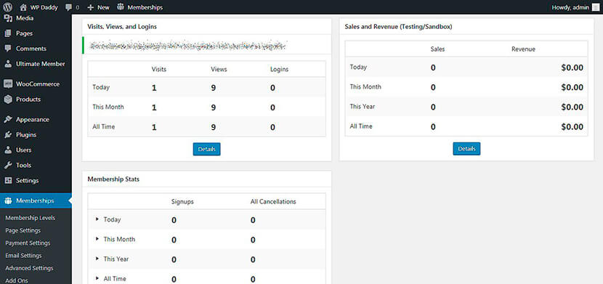Open Advanced Settings in the Memberships submenu

(29, 268)
